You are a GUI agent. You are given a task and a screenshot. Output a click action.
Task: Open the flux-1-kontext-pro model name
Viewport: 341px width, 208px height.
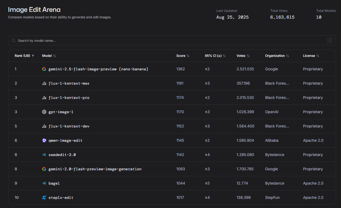69,98
